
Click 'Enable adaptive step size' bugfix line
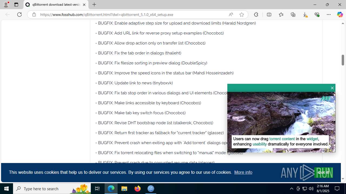point(175,23)
